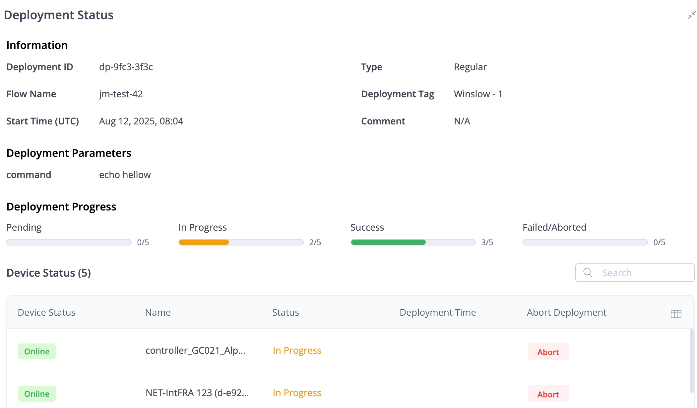Select the controller_GC021_Alp... device name

(x=195, y=350)
